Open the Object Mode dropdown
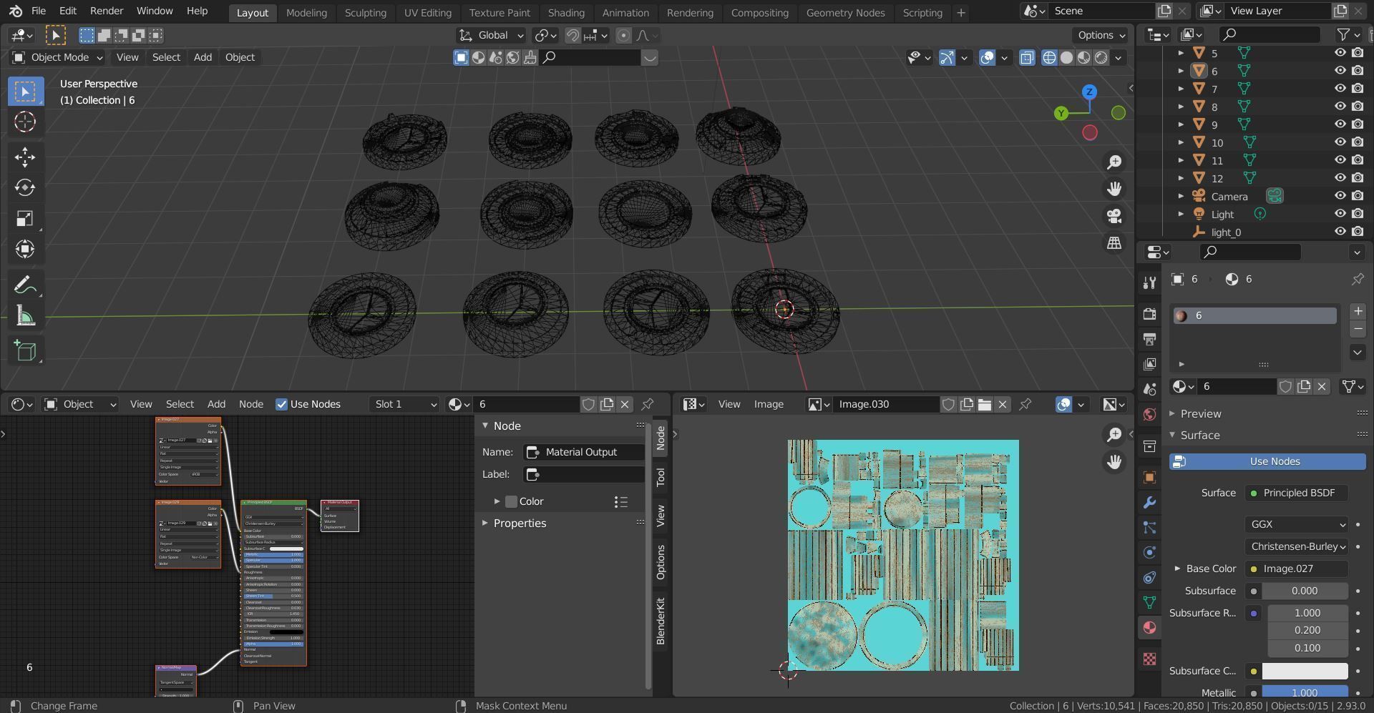 [58, 57]
